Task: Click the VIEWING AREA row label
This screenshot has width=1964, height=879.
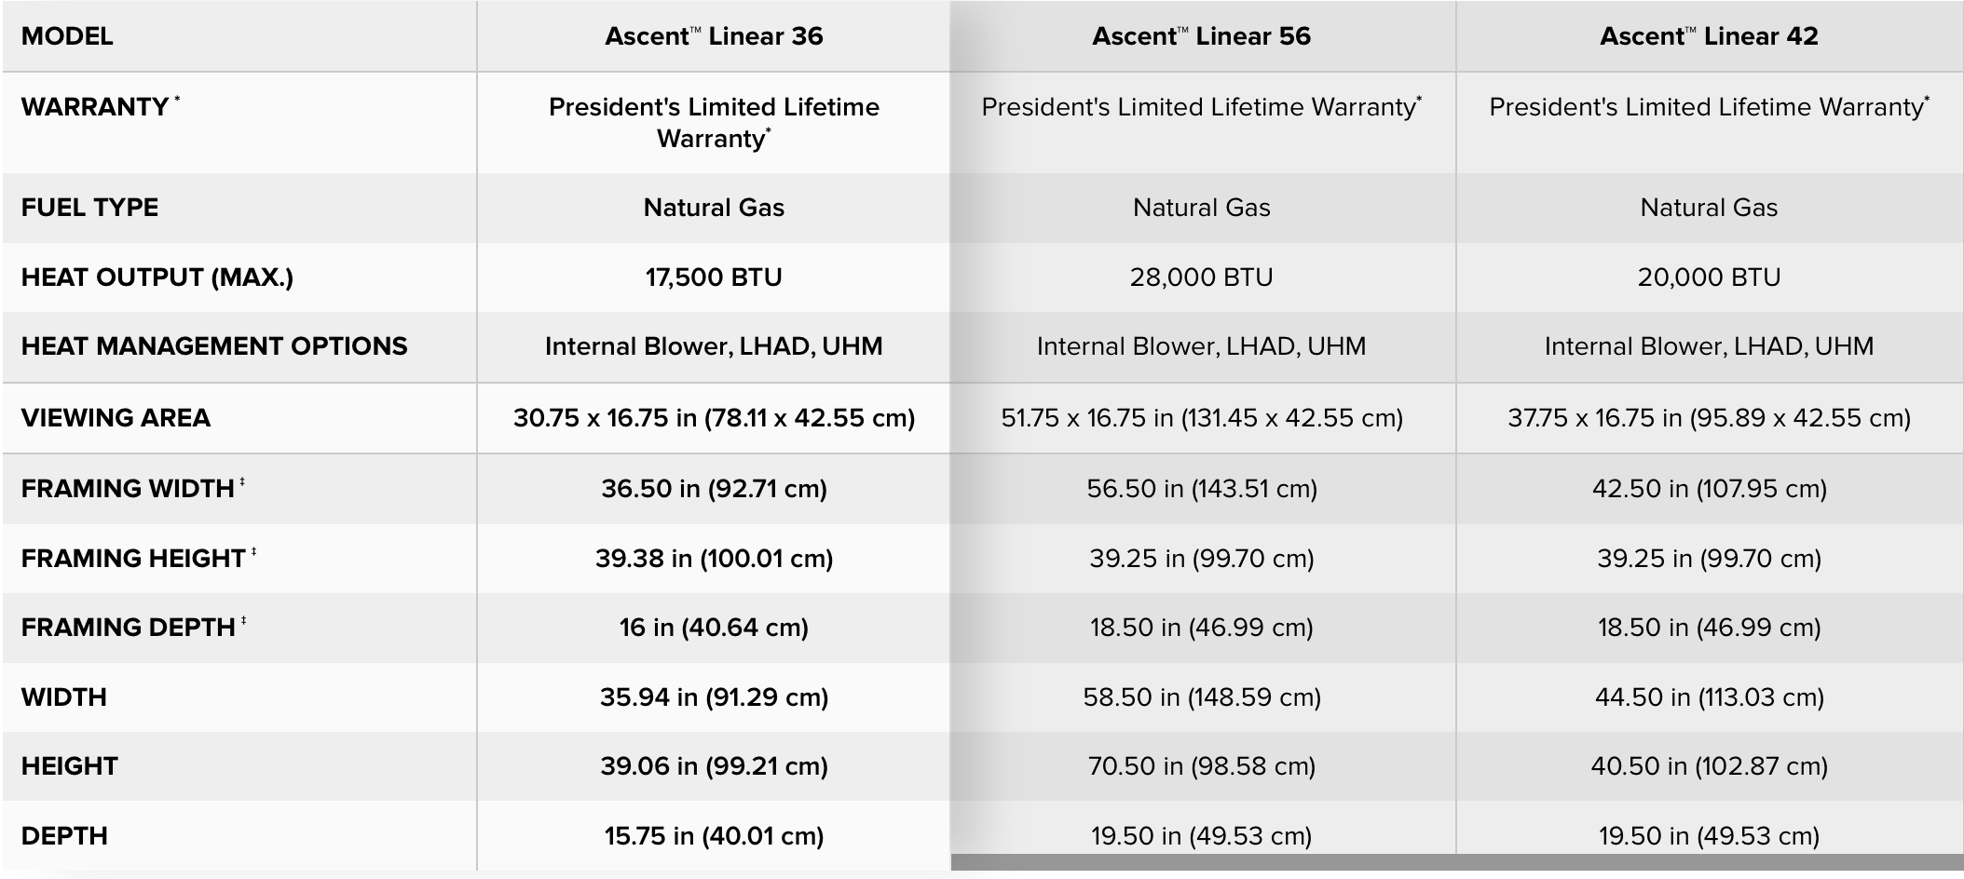Action: point(116,417)
